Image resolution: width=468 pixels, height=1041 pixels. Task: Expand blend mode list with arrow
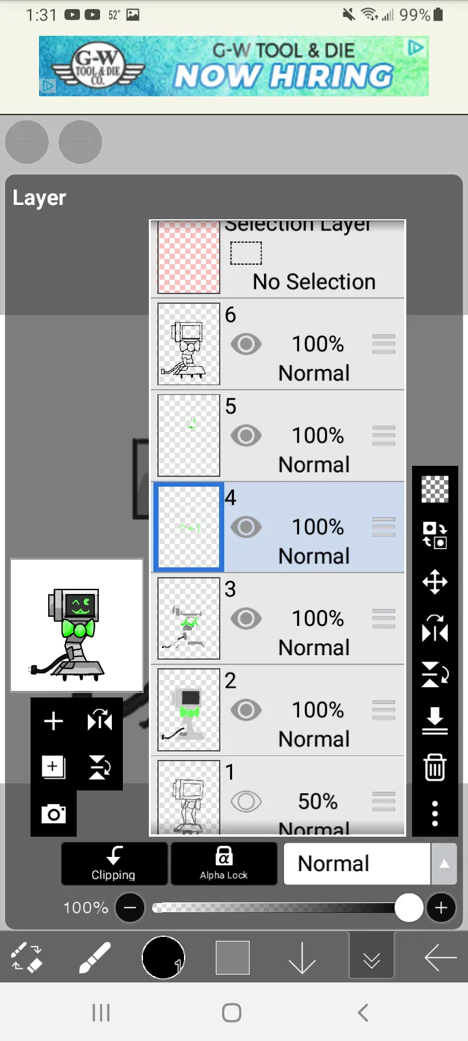(444, 863)
